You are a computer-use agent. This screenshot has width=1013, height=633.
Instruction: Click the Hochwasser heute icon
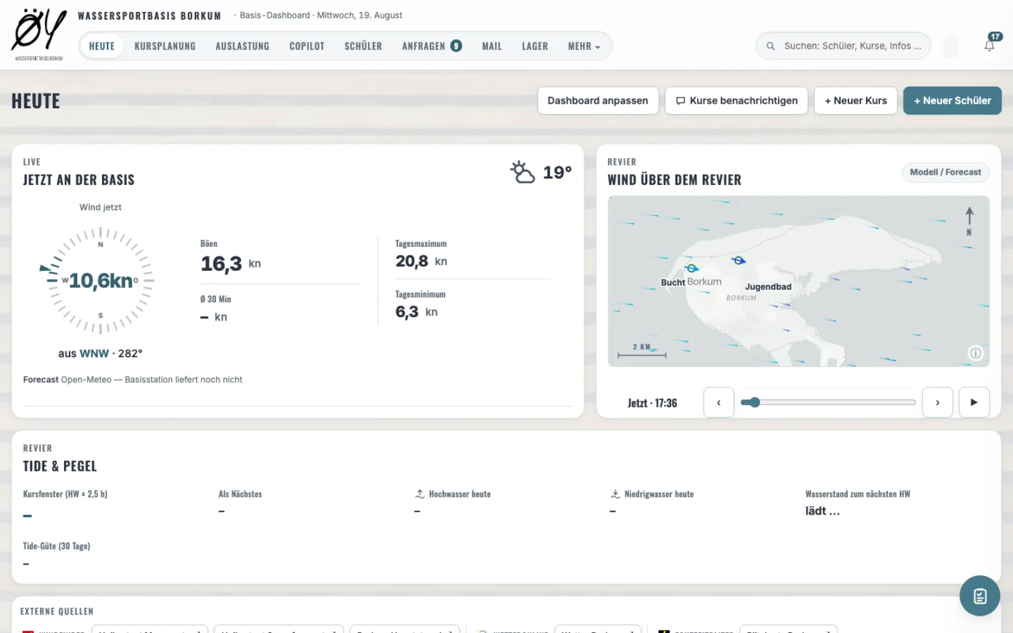pyautogui.click(x=420, y=494)
